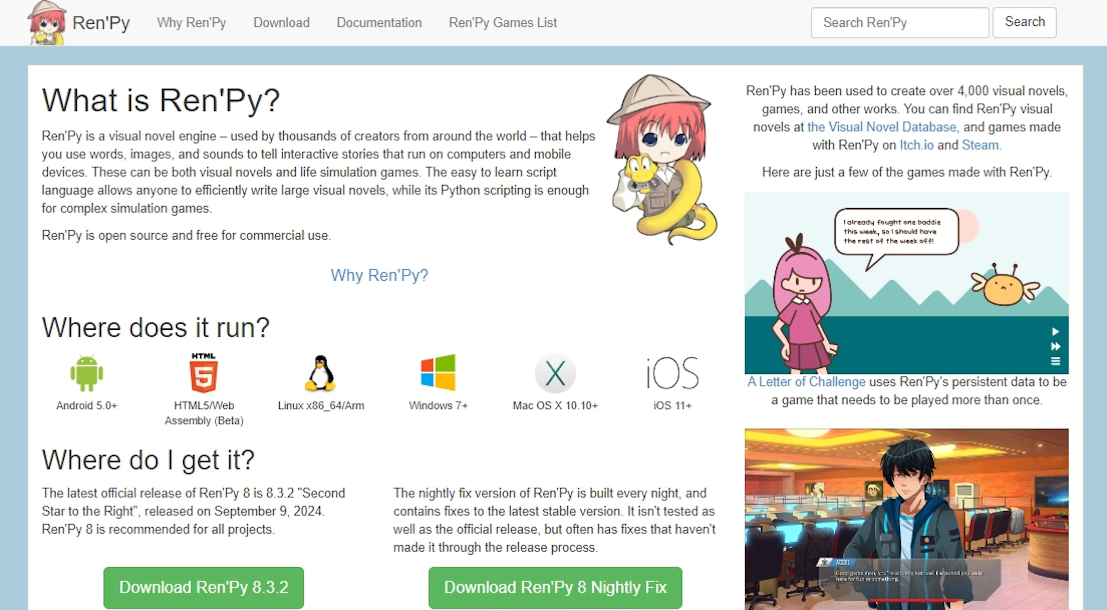Click the pink-haired girl game screenshot

[x=907, y=283]
